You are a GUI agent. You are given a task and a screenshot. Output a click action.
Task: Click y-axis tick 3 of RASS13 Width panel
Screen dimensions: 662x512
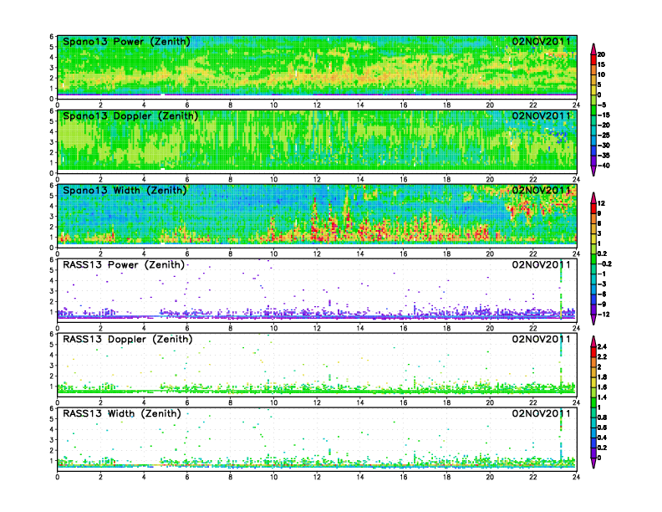tap(52, 440)
